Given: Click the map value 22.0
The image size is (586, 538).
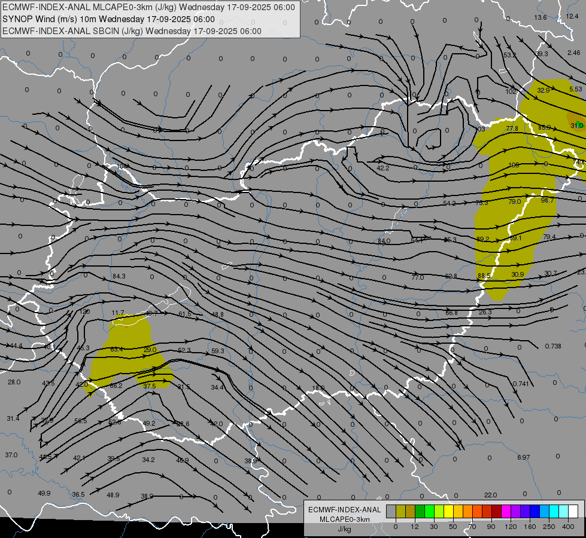Looking at the screenshot, I should 490,495.
